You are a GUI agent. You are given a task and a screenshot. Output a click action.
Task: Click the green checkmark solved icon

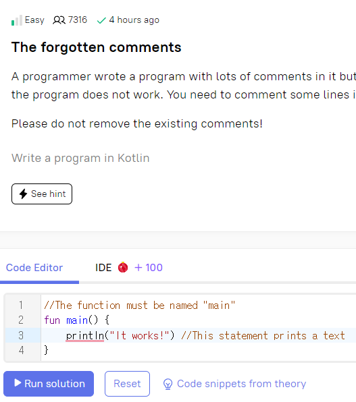pos(101,20)
